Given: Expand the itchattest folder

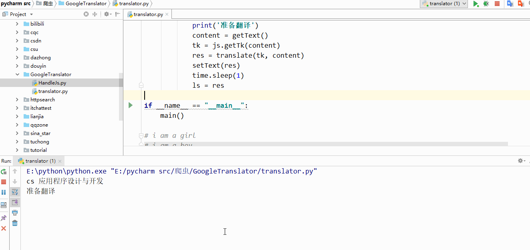Looking at the screenshot, I should (x=17, y=108).
